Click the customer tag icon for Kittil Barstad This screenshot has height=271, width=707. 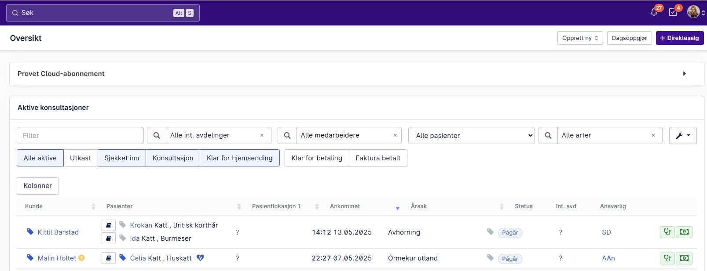point(30,231)
